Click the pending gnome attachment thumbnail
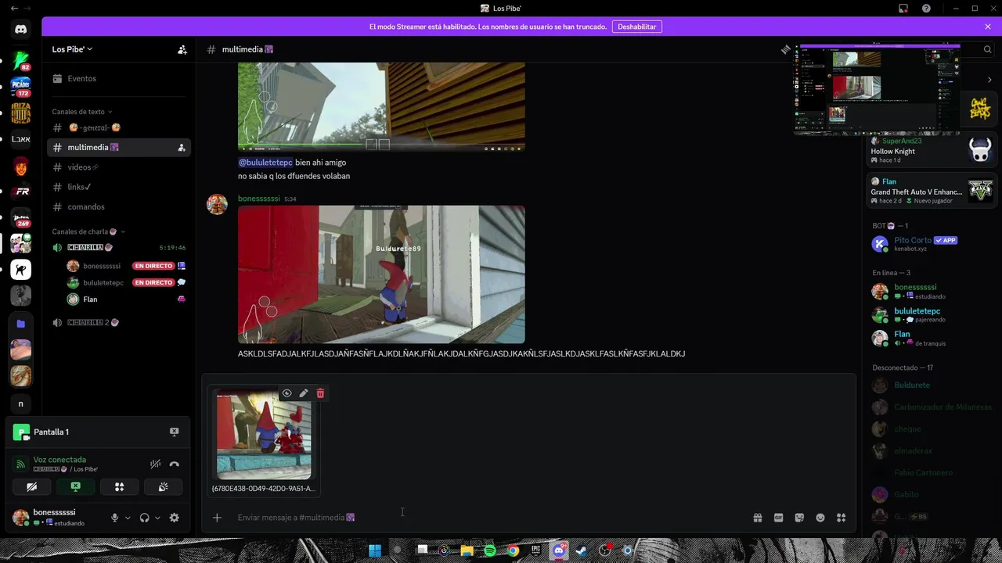This screenshot has height=563, width=1002. (264, 435)
